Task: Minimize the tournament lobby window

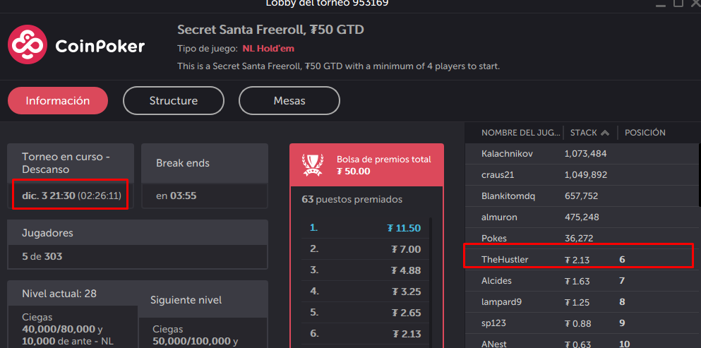Action: [661, 4]
